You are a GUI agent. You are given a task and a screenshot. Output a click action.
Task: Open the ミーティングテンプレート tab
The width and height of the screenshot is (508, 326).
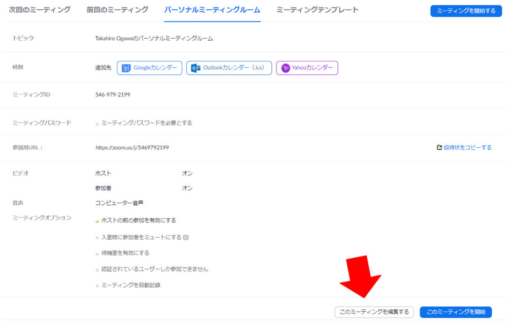(317, 10)
